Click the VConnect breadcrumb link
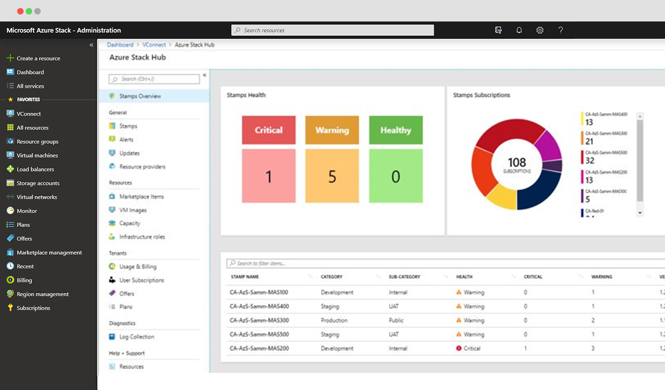The height and width of the screenshot is (390, 665). [x=154, y=45]
